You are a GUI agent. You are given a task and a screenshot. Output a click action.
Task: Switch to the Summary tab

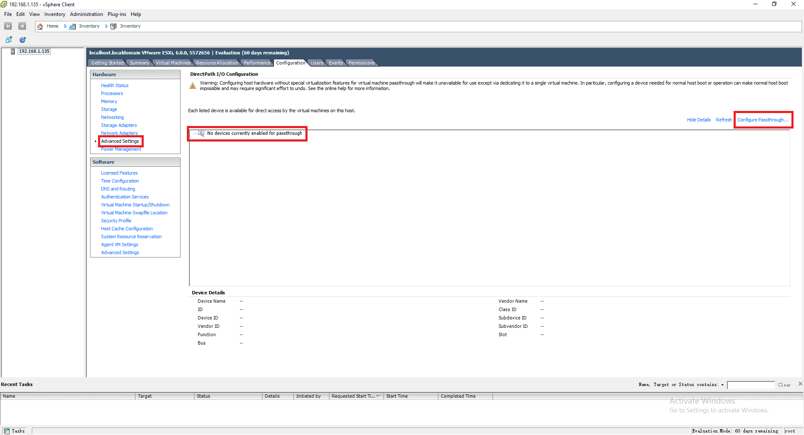point(139,63)
